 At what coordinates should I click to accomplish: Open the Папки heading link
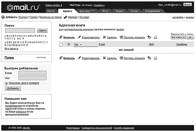(9, 57)
